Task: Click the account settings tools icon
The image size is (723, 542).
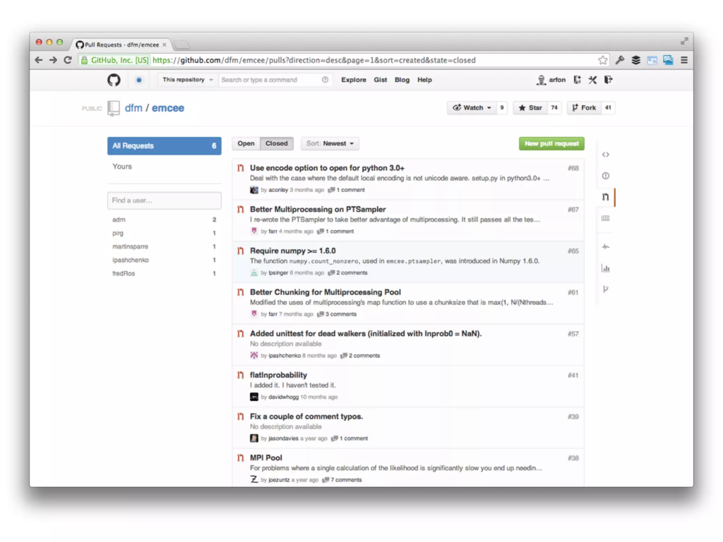Action: (592, 80)
